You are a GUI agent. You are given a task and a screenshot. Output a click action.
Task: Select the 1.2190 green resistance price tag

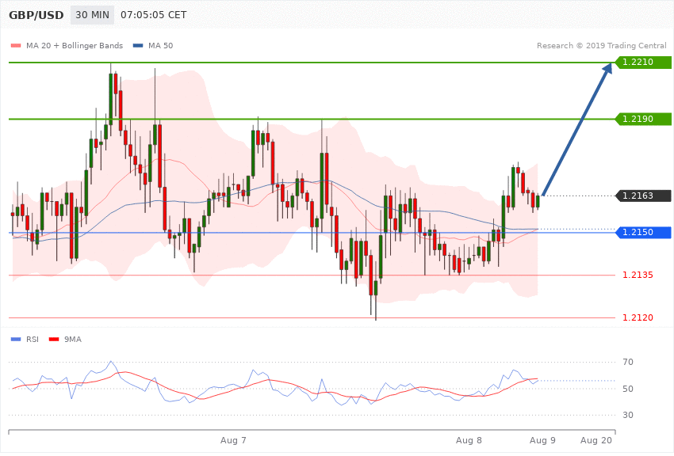coord(644,119)
